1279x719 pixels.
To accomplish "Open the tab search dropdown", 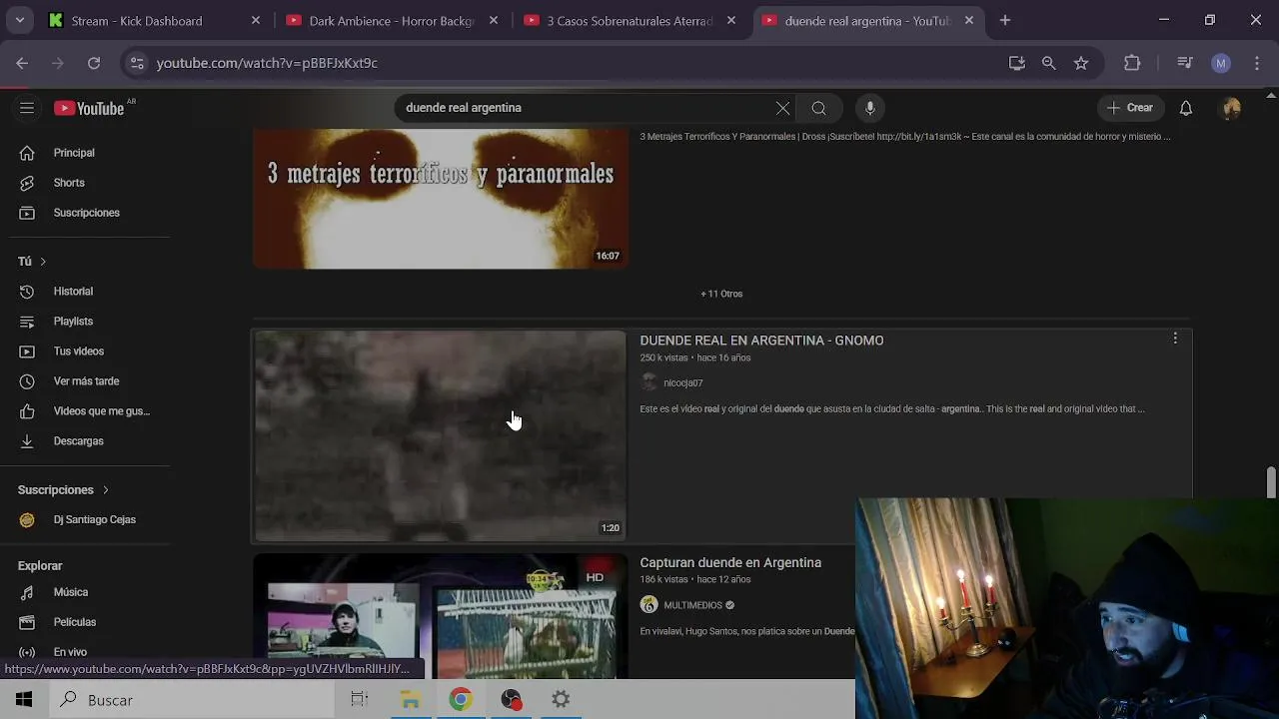I will (19, 20).
